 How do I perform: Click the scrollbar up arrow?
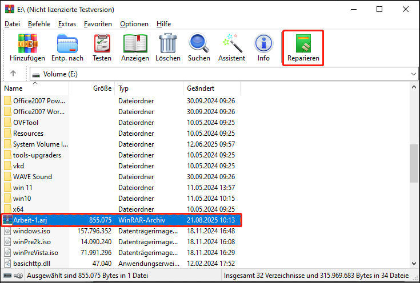click(414, 87)
